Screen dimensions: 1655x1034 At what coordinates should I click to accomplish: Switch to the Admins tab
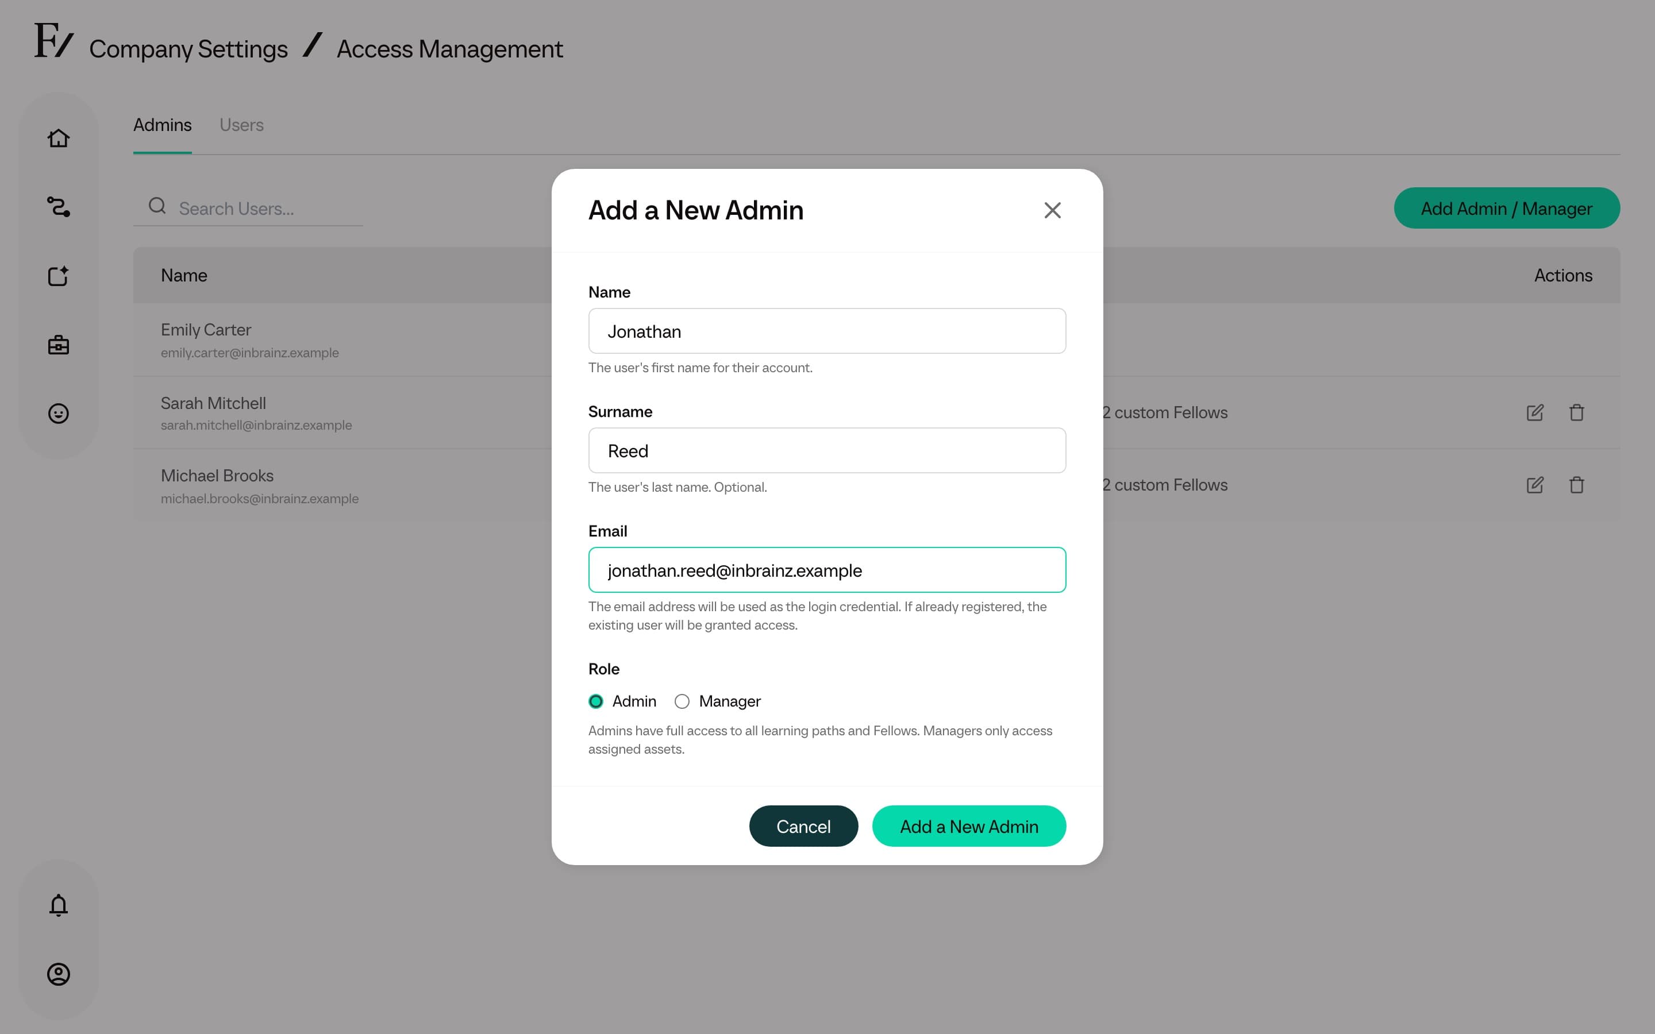[162, 125]
